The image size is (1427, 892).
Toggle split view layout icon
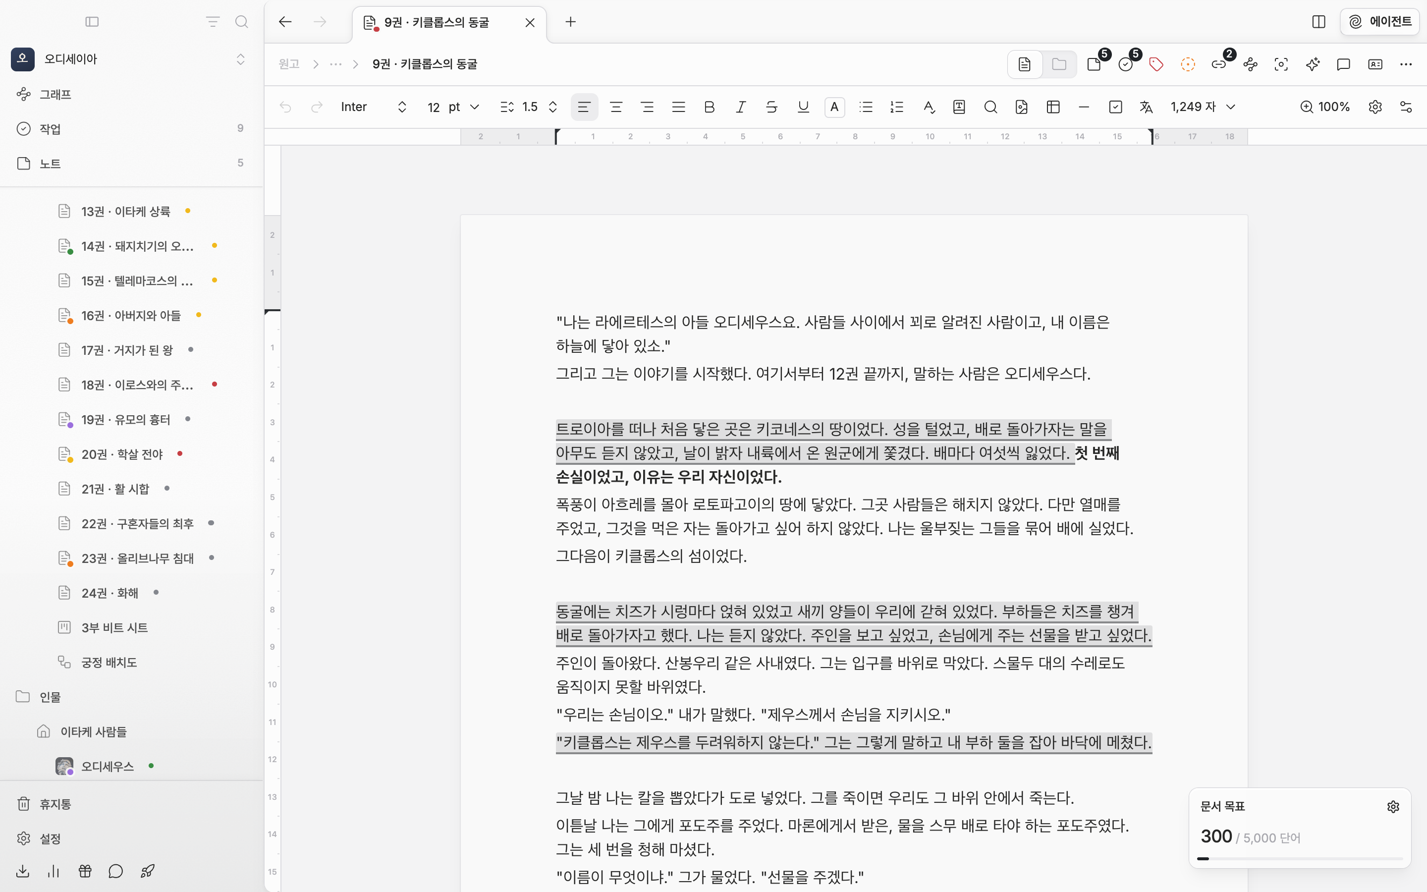tap(1319, 22)
